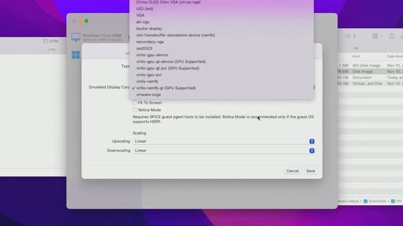Screen dimensions: 403x226
Task: Open Finder grouping icon dropdown
Action: pos(377,36)
